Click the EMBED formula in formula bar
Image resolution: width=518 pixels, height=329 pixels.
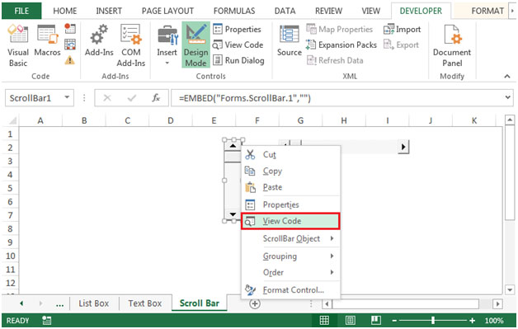click(244, 98)
